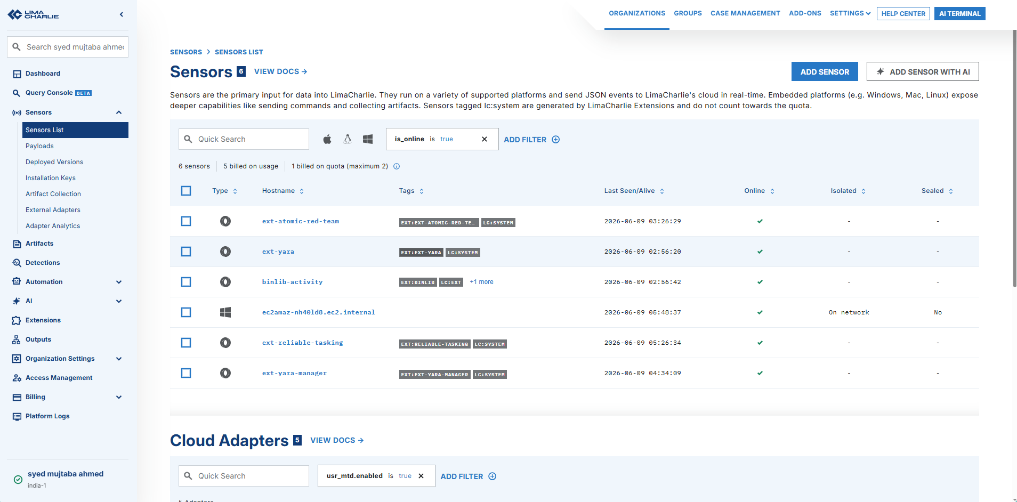Click the Platform Logs icon
Image resolution: width=1017 pixels, height=502 pixels.
tap(17, 417)
